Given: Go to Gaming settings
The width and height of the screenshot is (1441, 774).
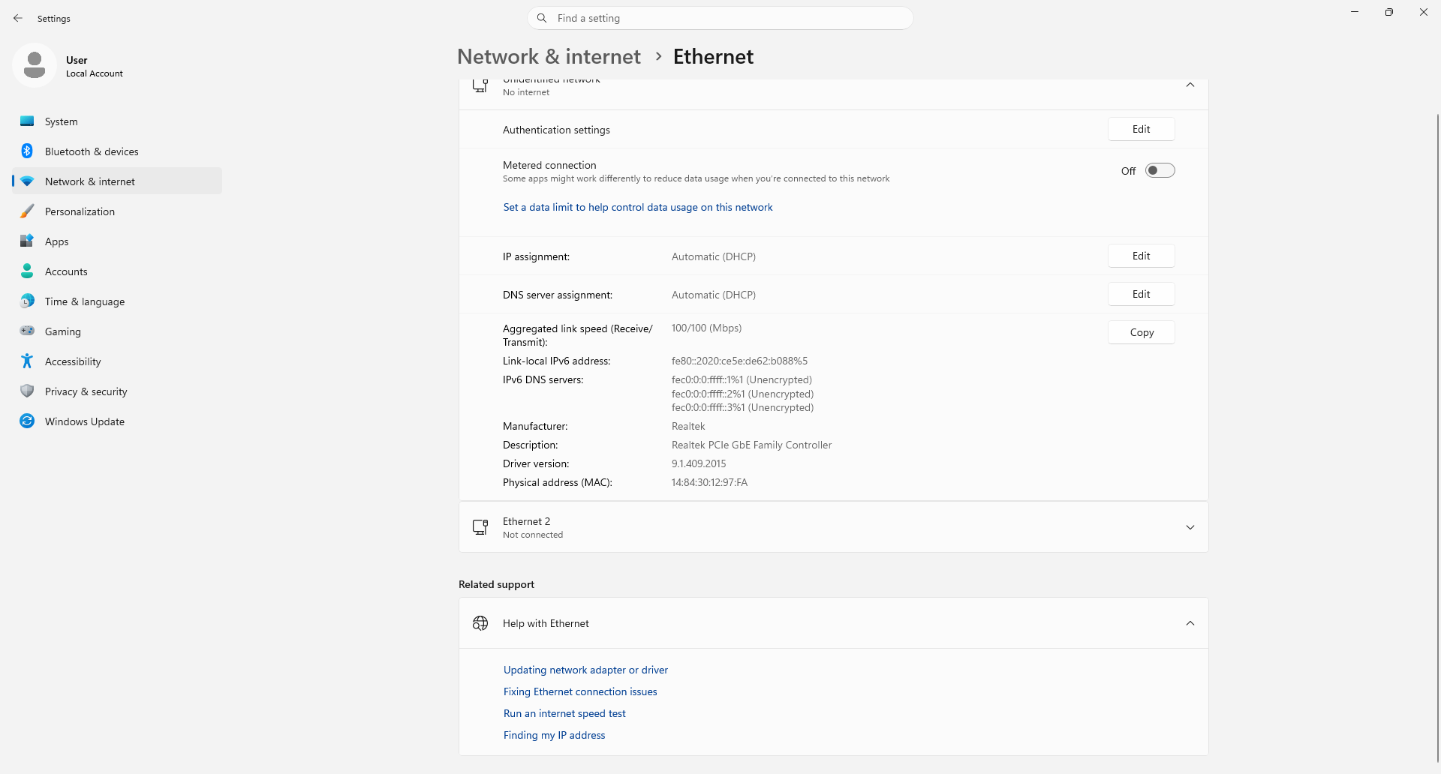Looking at the screenshot, I should pyautogui.click(x=117, y=331).
